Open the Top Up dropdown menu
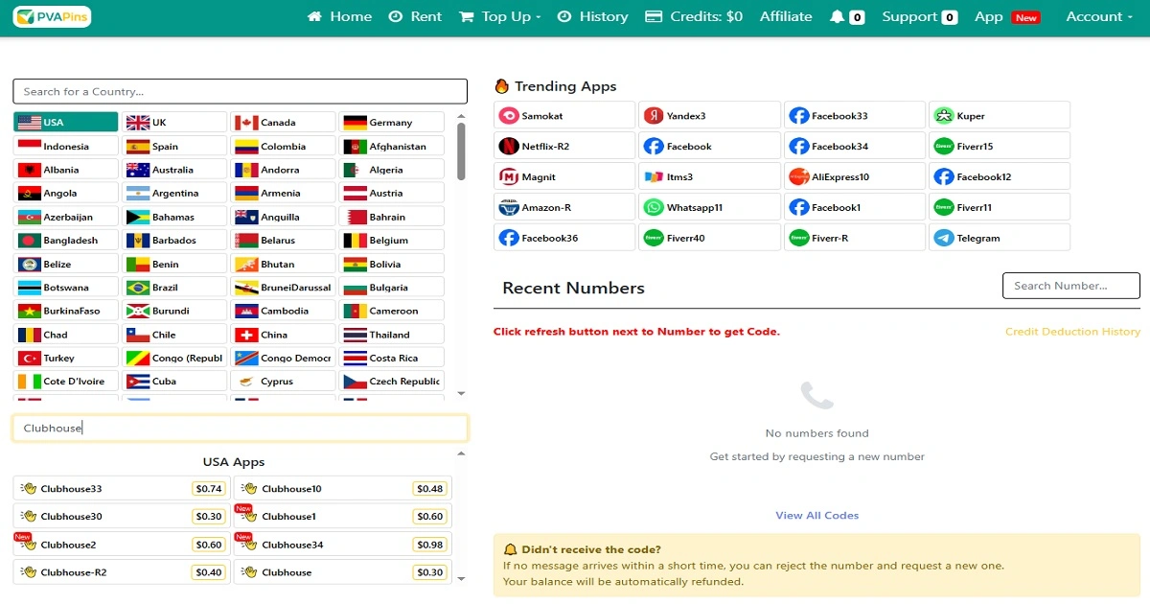The height and width of the screenshot is (604, 1150). 499,16
